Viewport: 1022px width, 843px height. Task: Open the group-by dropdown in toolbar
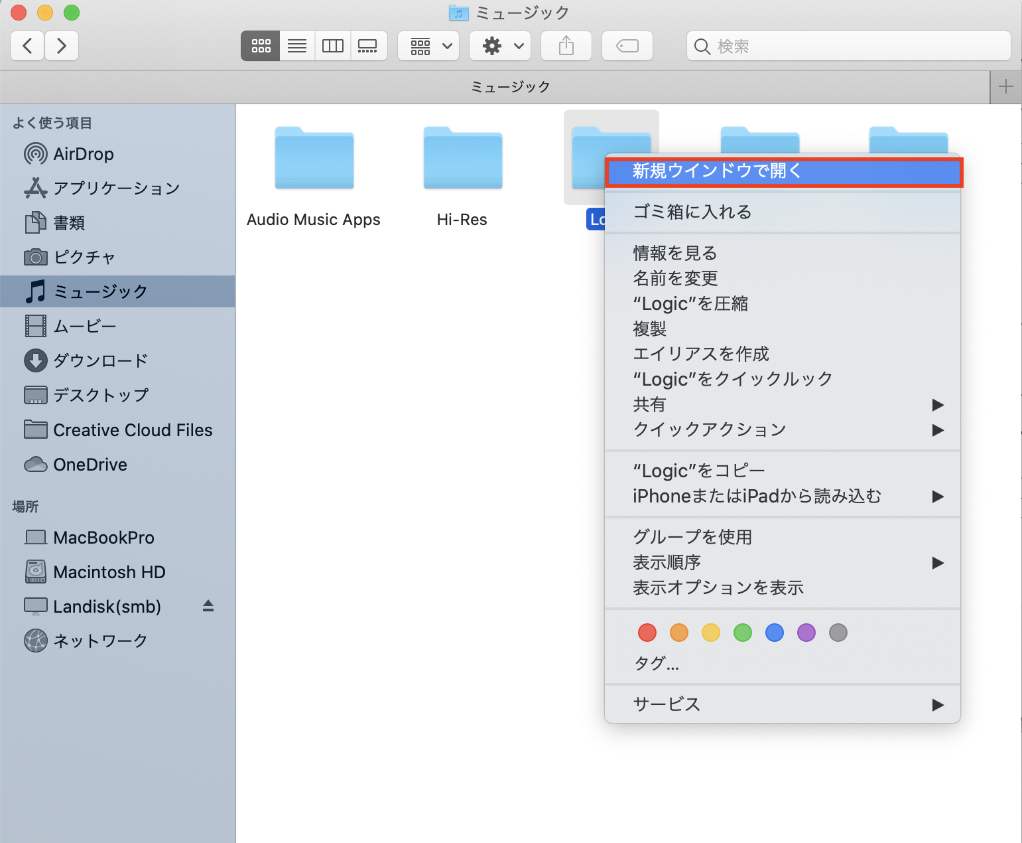point(428,46)
